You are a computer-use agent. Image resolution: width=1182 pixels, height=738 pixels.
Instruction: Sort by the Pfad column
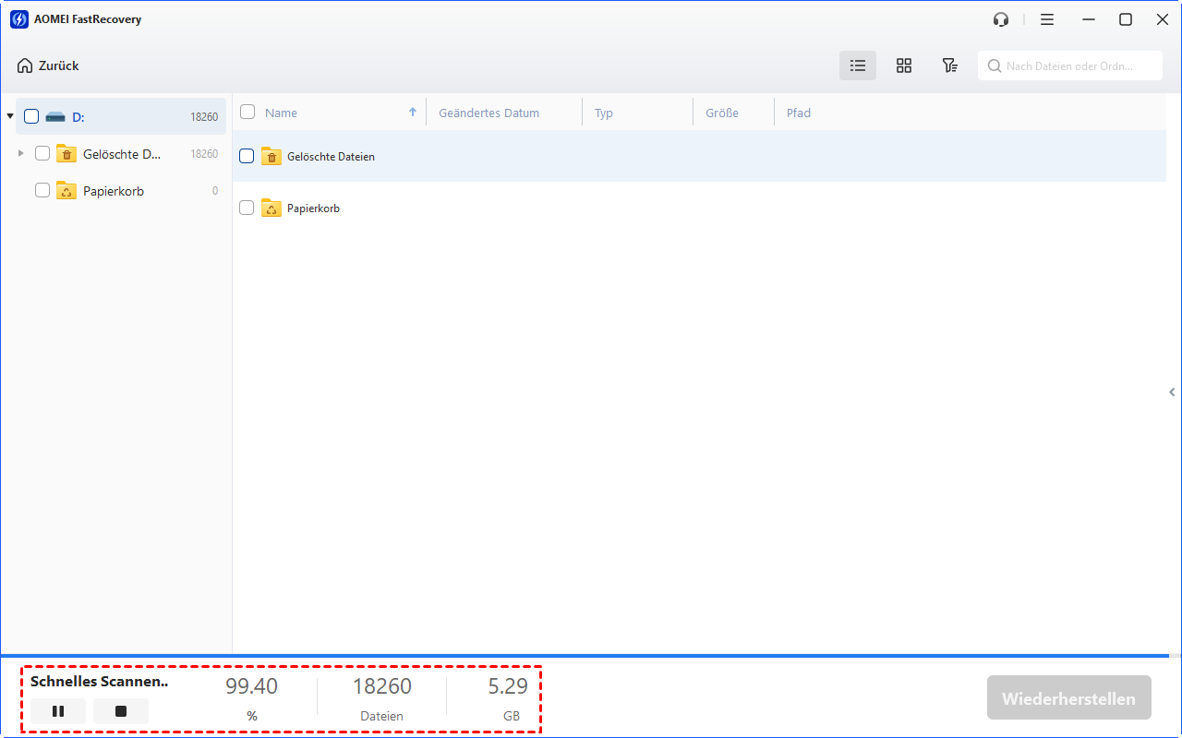pos(799,113)
